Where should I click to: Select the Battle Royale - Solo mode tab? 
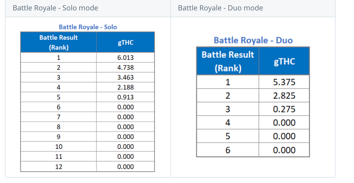point(56,8)
